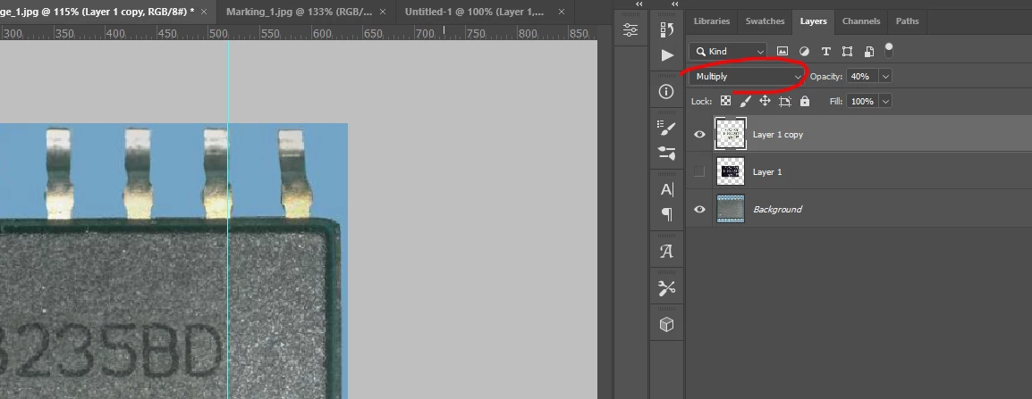1032x399 pixels.
Task: Lock layer position
Action: point(765,101)
